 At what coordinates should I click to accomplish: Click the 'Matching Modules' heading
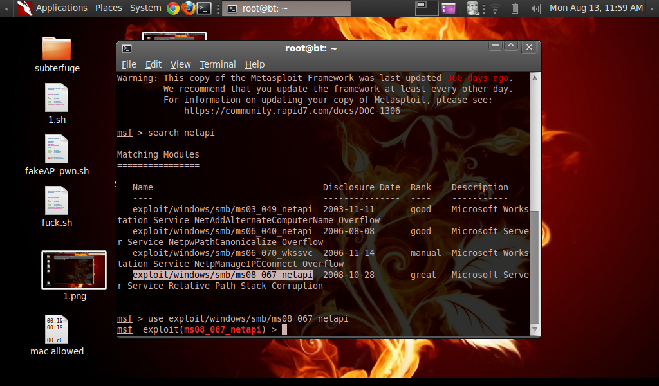pos(158,154)
